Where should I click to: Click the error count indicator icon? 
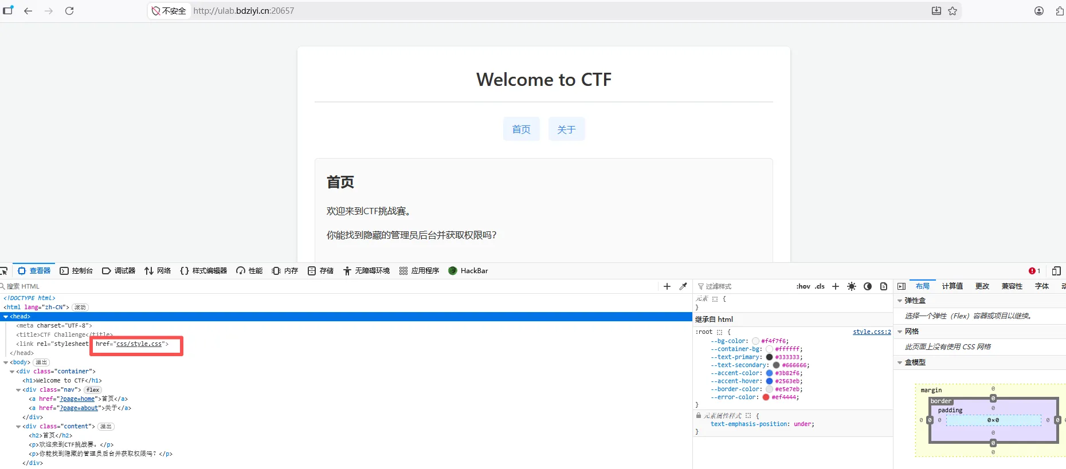[1034, 271]
